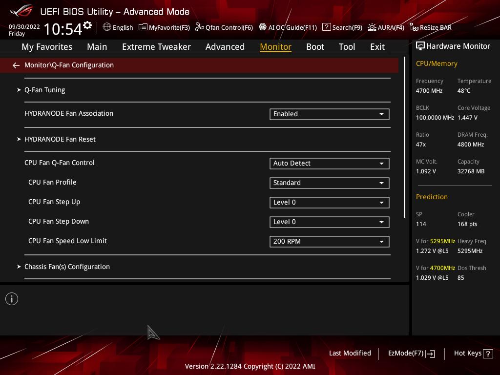Open Advanced tab
The width and height of the screenshot is (500, 375).
(x=225, y=47)
